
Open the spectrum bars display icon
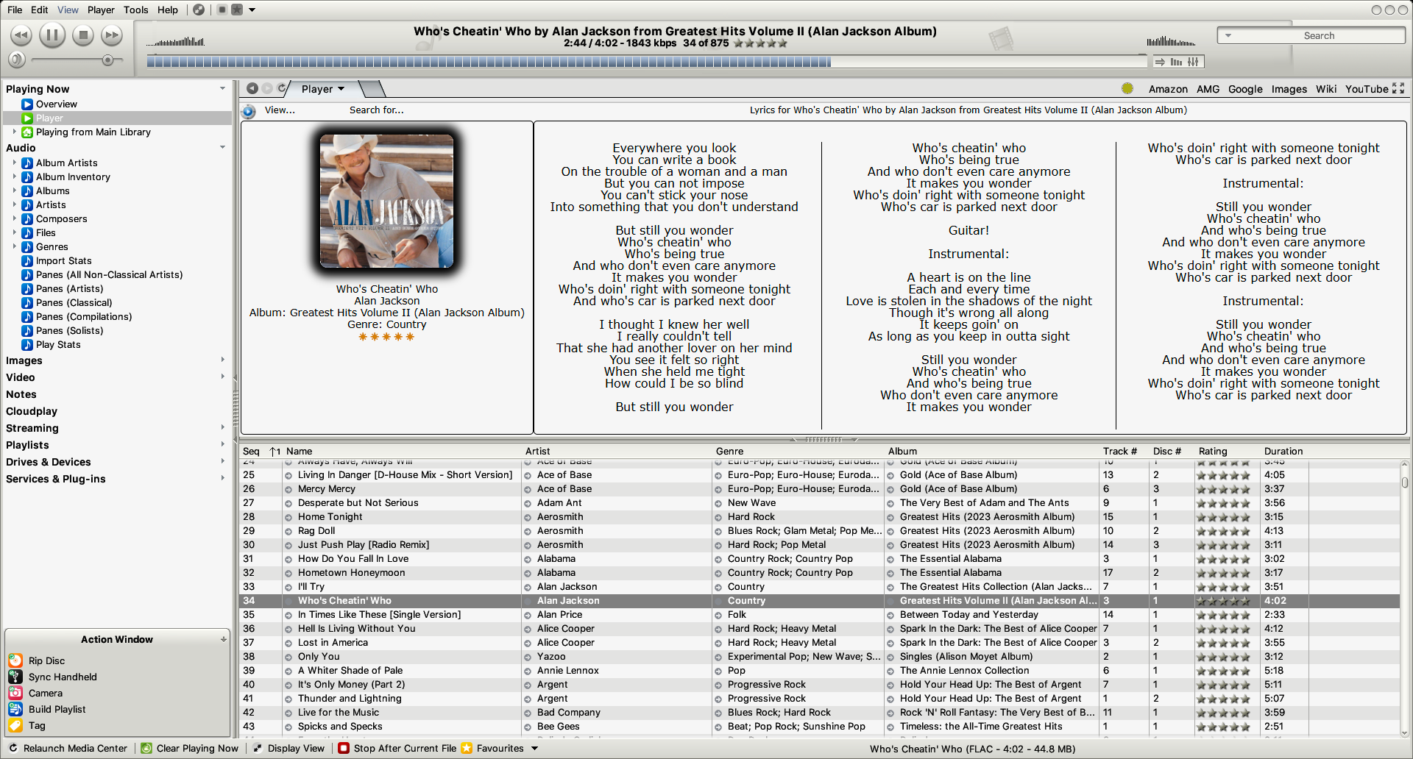tap(1177, 63)
